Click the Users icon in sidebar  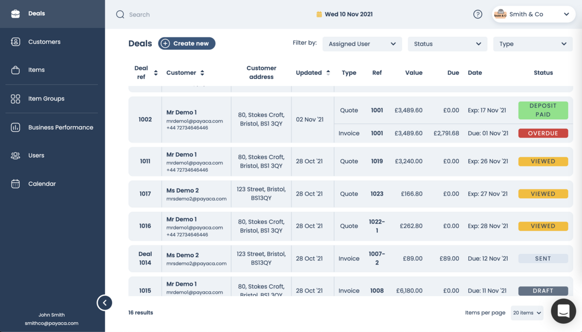click(x=16, y=156)
